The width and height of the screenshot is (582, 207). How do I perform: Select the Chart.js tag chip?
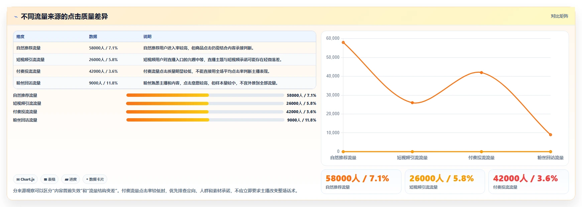[25, 179]
